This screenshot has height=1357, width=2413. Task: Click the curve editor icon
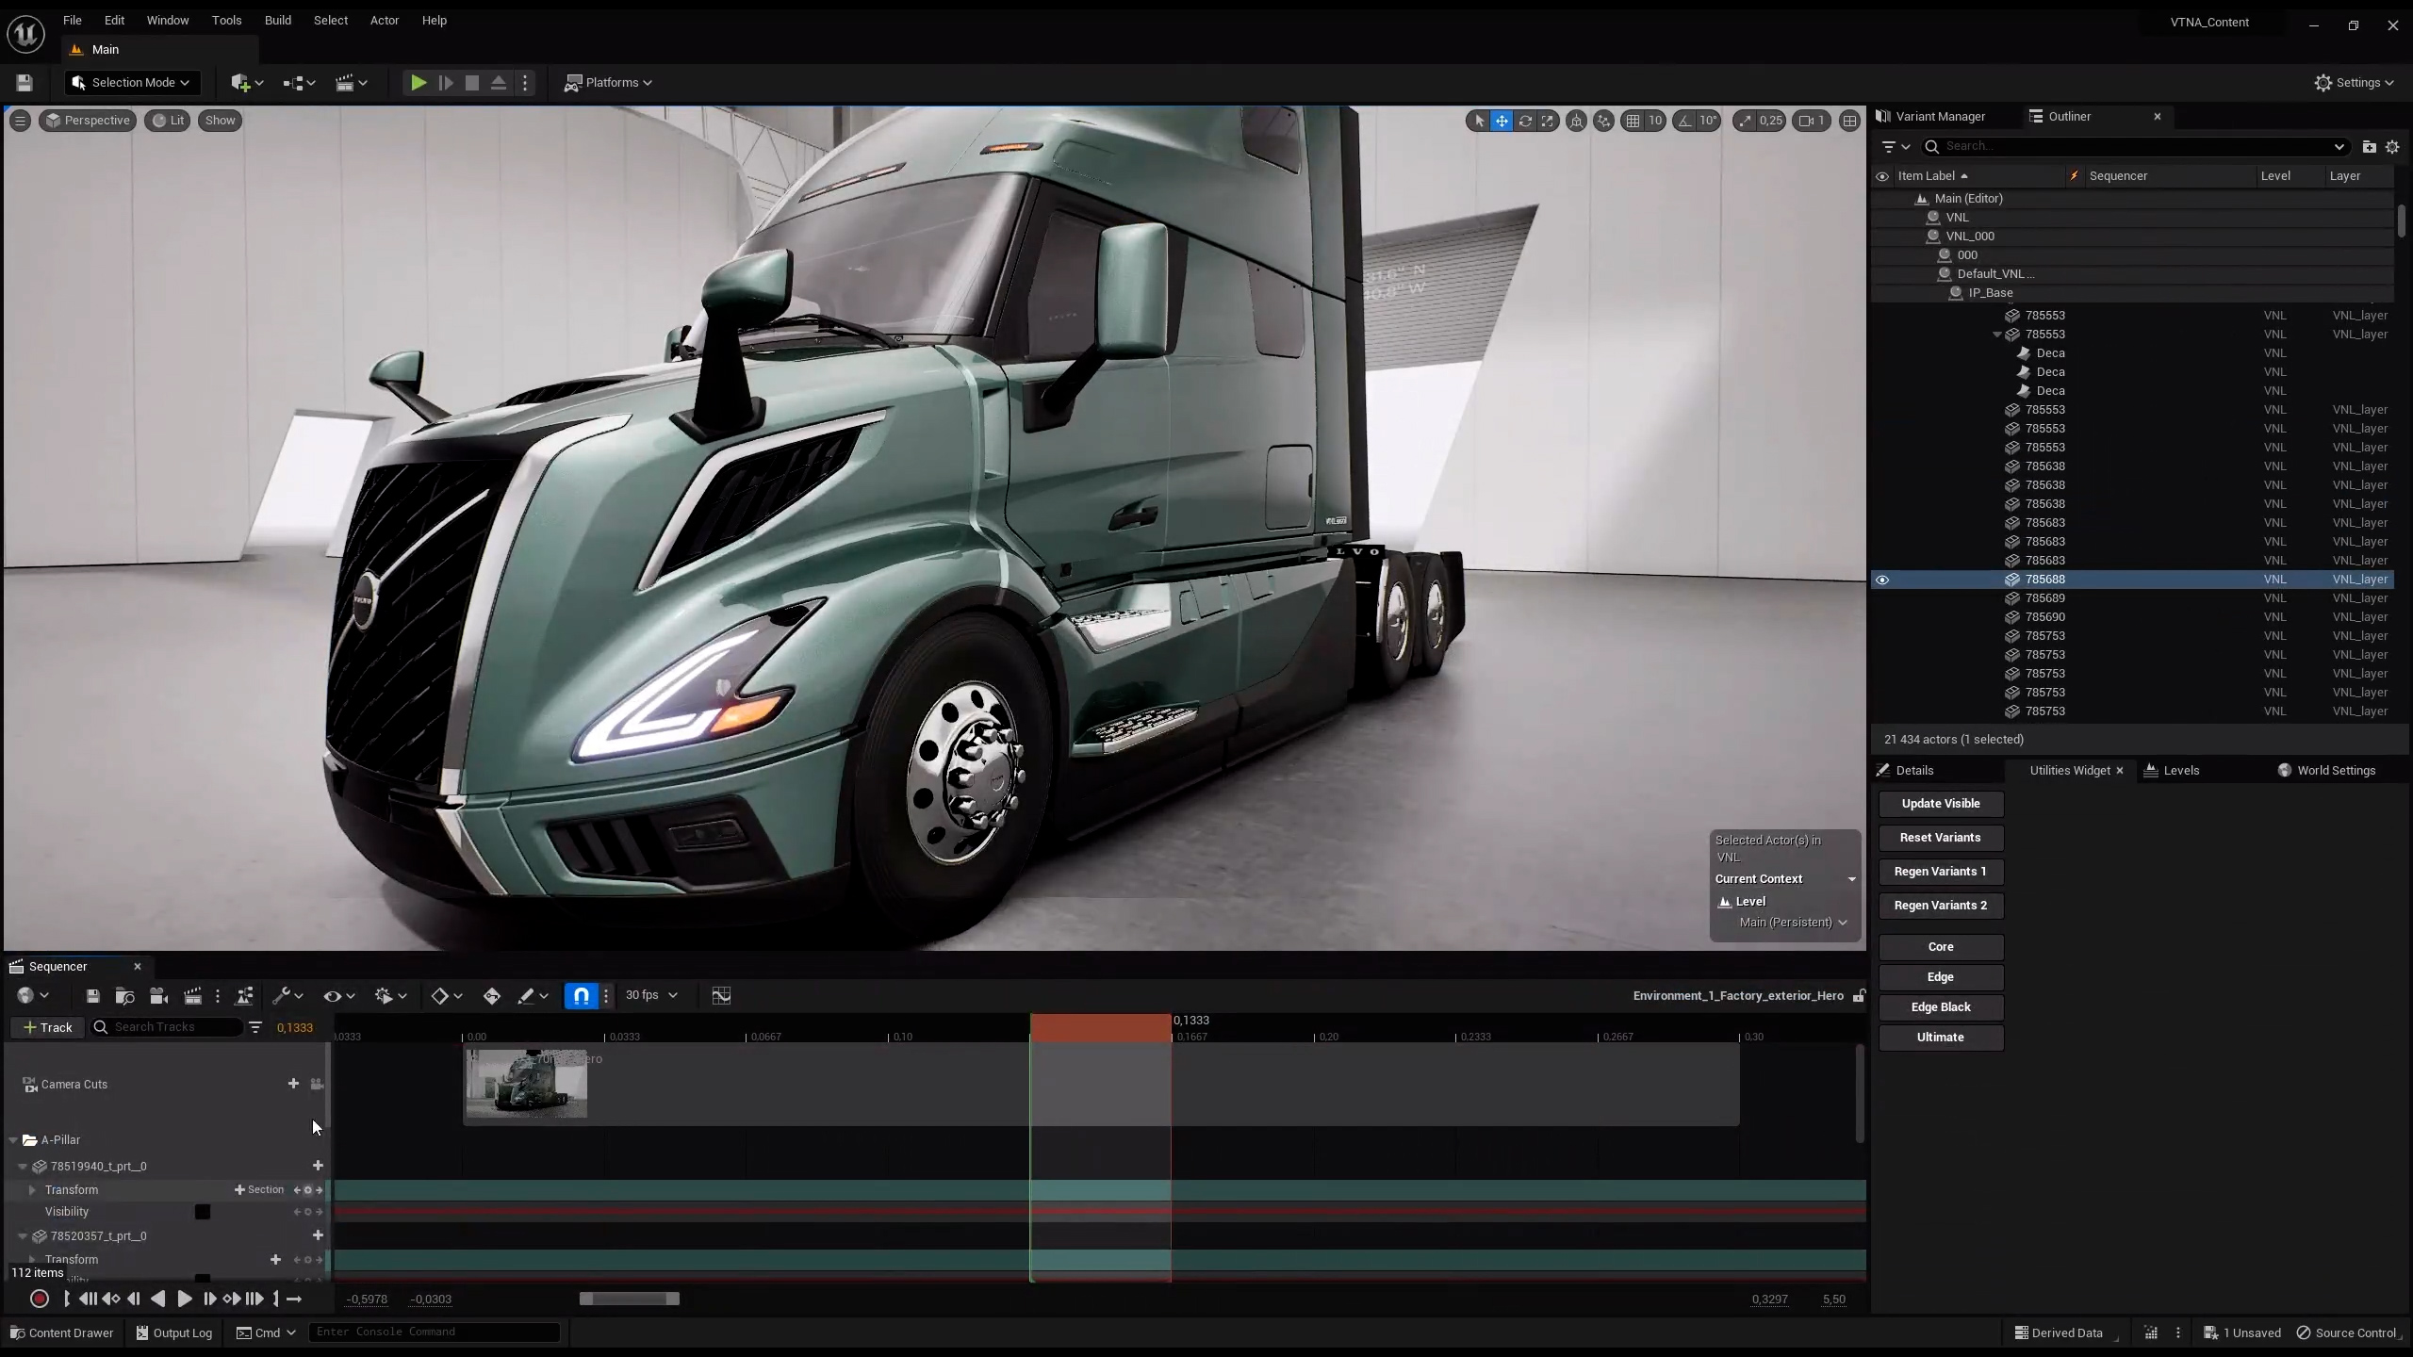(721, 995)
